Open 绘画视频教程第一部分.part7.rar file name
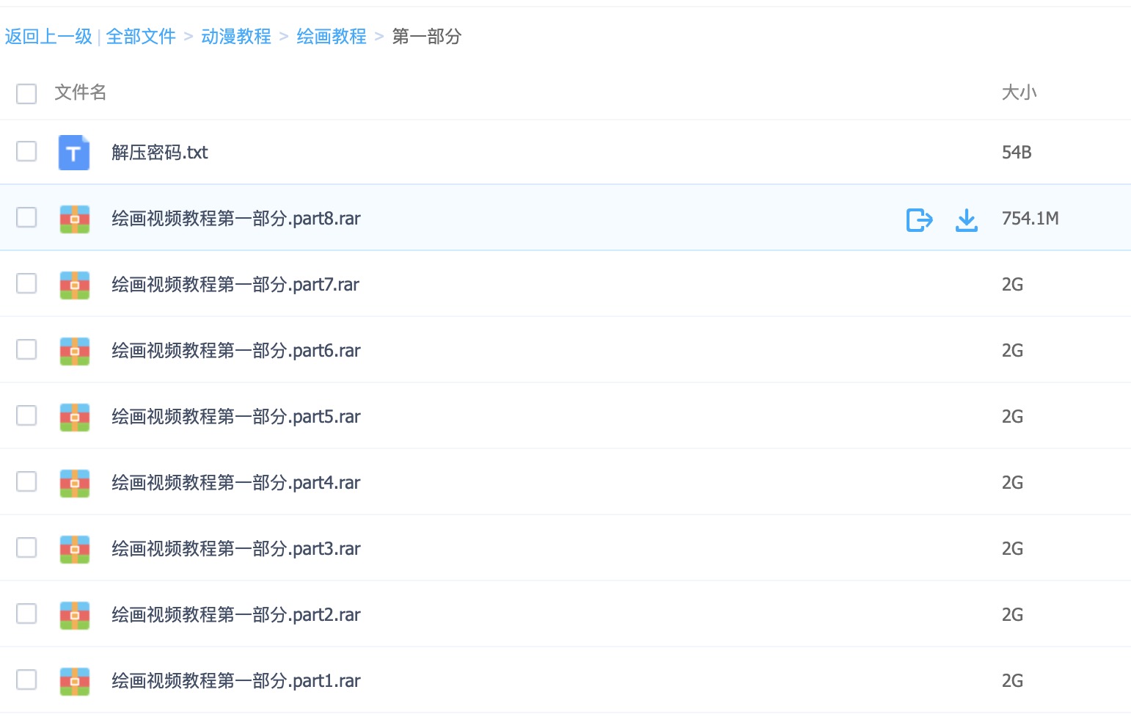The width and height of the screenshot is (1131, 728). coord(235,285)
